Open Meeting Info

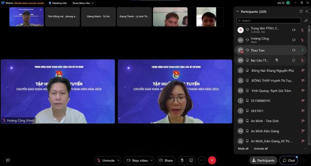58,3
